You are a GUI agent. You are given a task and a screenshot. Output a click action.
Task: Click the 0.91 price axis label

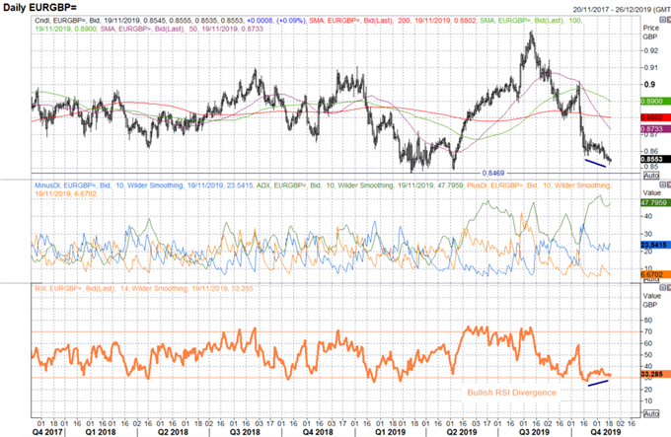coord(651,67)
